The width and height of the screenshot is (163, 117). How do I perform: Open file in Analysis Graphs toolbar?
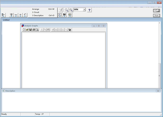click(27, 30)
